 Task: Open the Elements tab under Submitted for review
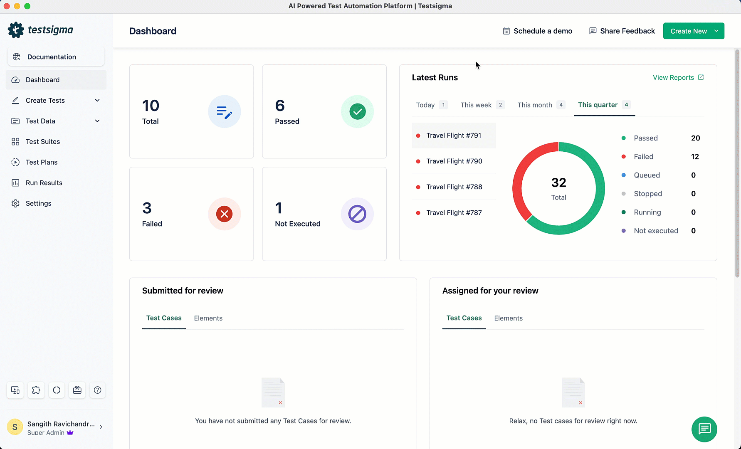coord(208,318)
